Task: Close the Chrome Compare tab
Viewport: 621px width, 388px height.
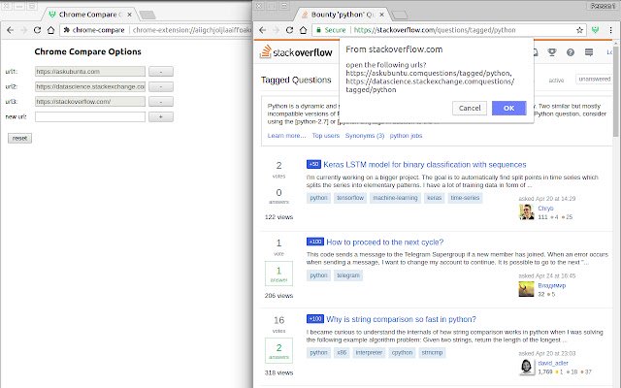Action: pyautogui.click(x=129, y=15)
